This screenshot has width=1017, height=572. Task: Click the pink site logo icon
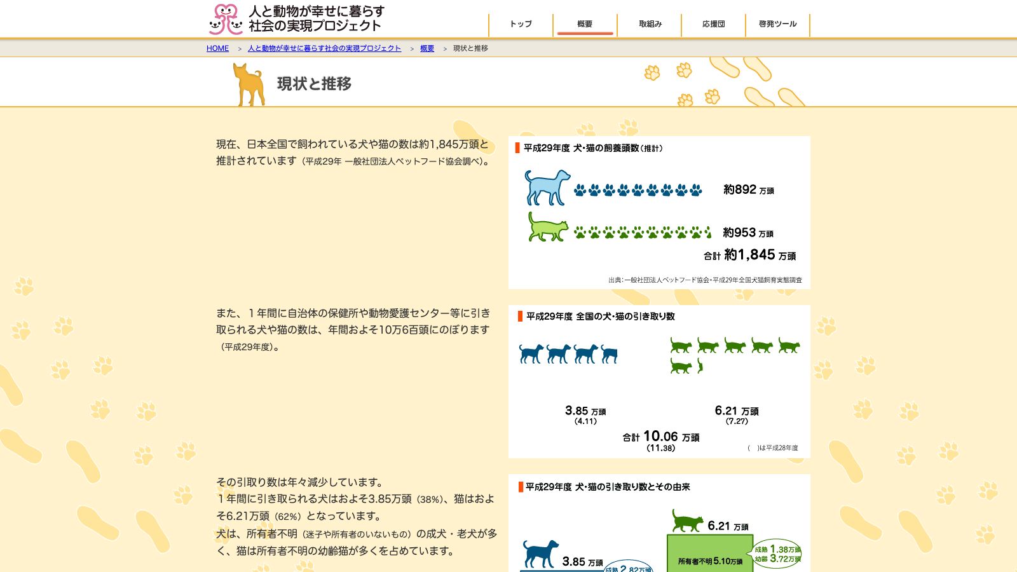[226, 19]
